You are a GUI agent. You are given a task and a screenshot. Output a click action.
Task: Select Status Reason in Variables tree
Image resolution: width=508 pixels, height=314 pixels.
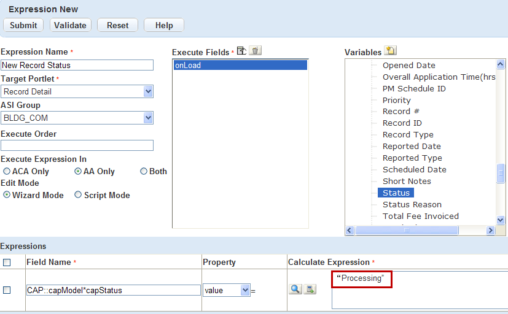coord(412,204)
